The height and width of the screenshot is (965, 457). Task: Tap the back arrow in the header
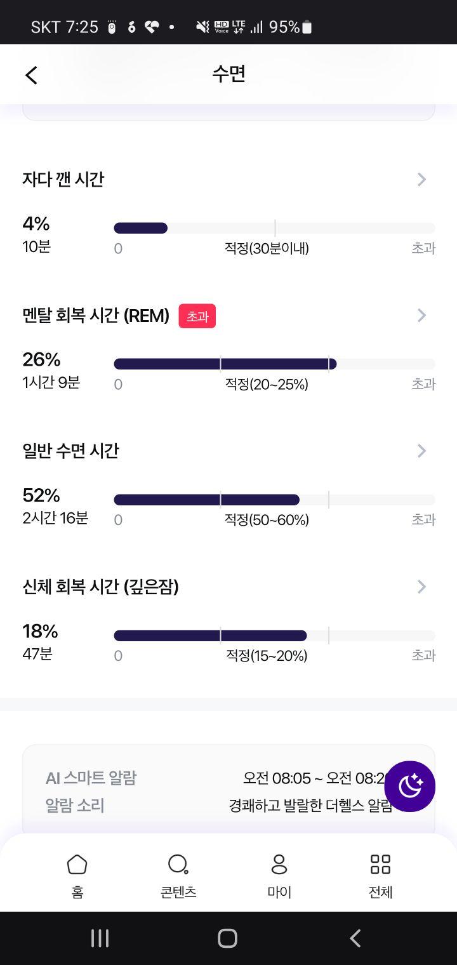[31, 75]
